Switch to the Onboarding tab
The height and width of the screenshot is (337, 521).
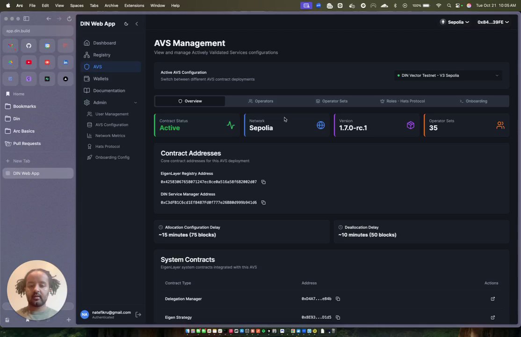[x=473, y=101]
